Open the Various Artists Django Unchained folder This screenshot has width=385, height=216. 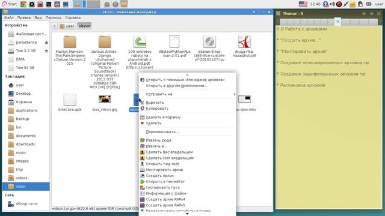105,42
